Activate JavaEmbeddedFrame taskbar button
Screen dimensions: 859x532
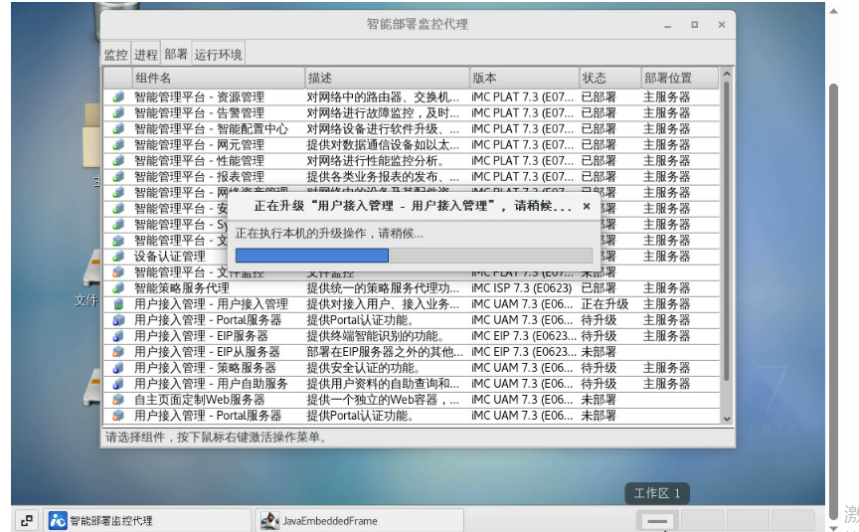click(359, 520)
